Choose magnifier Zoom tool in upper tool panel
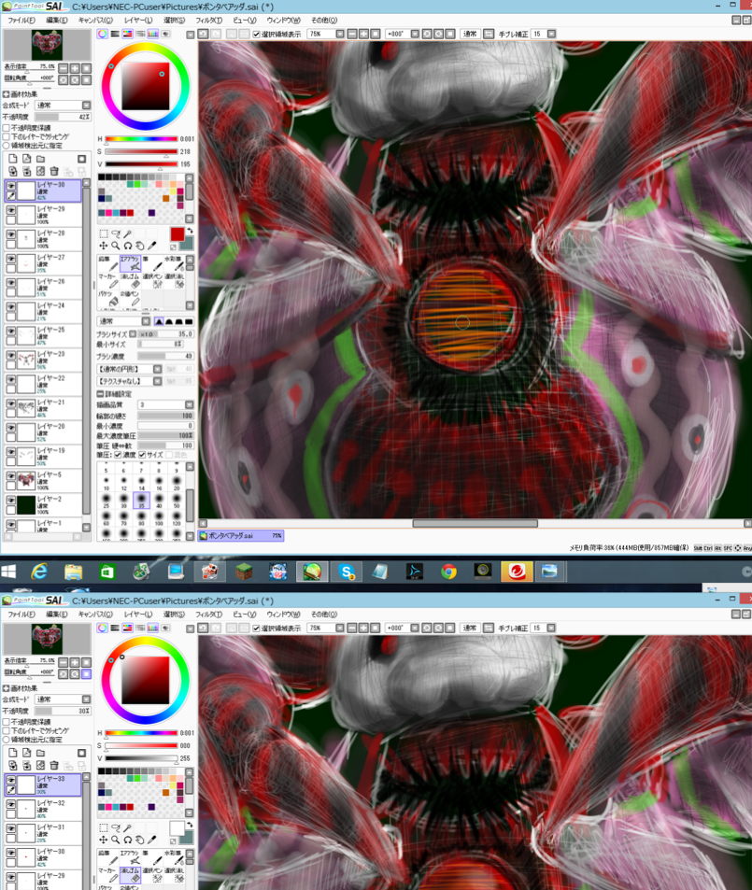Viewport: 752px width, 890px height. pos(115,246)
